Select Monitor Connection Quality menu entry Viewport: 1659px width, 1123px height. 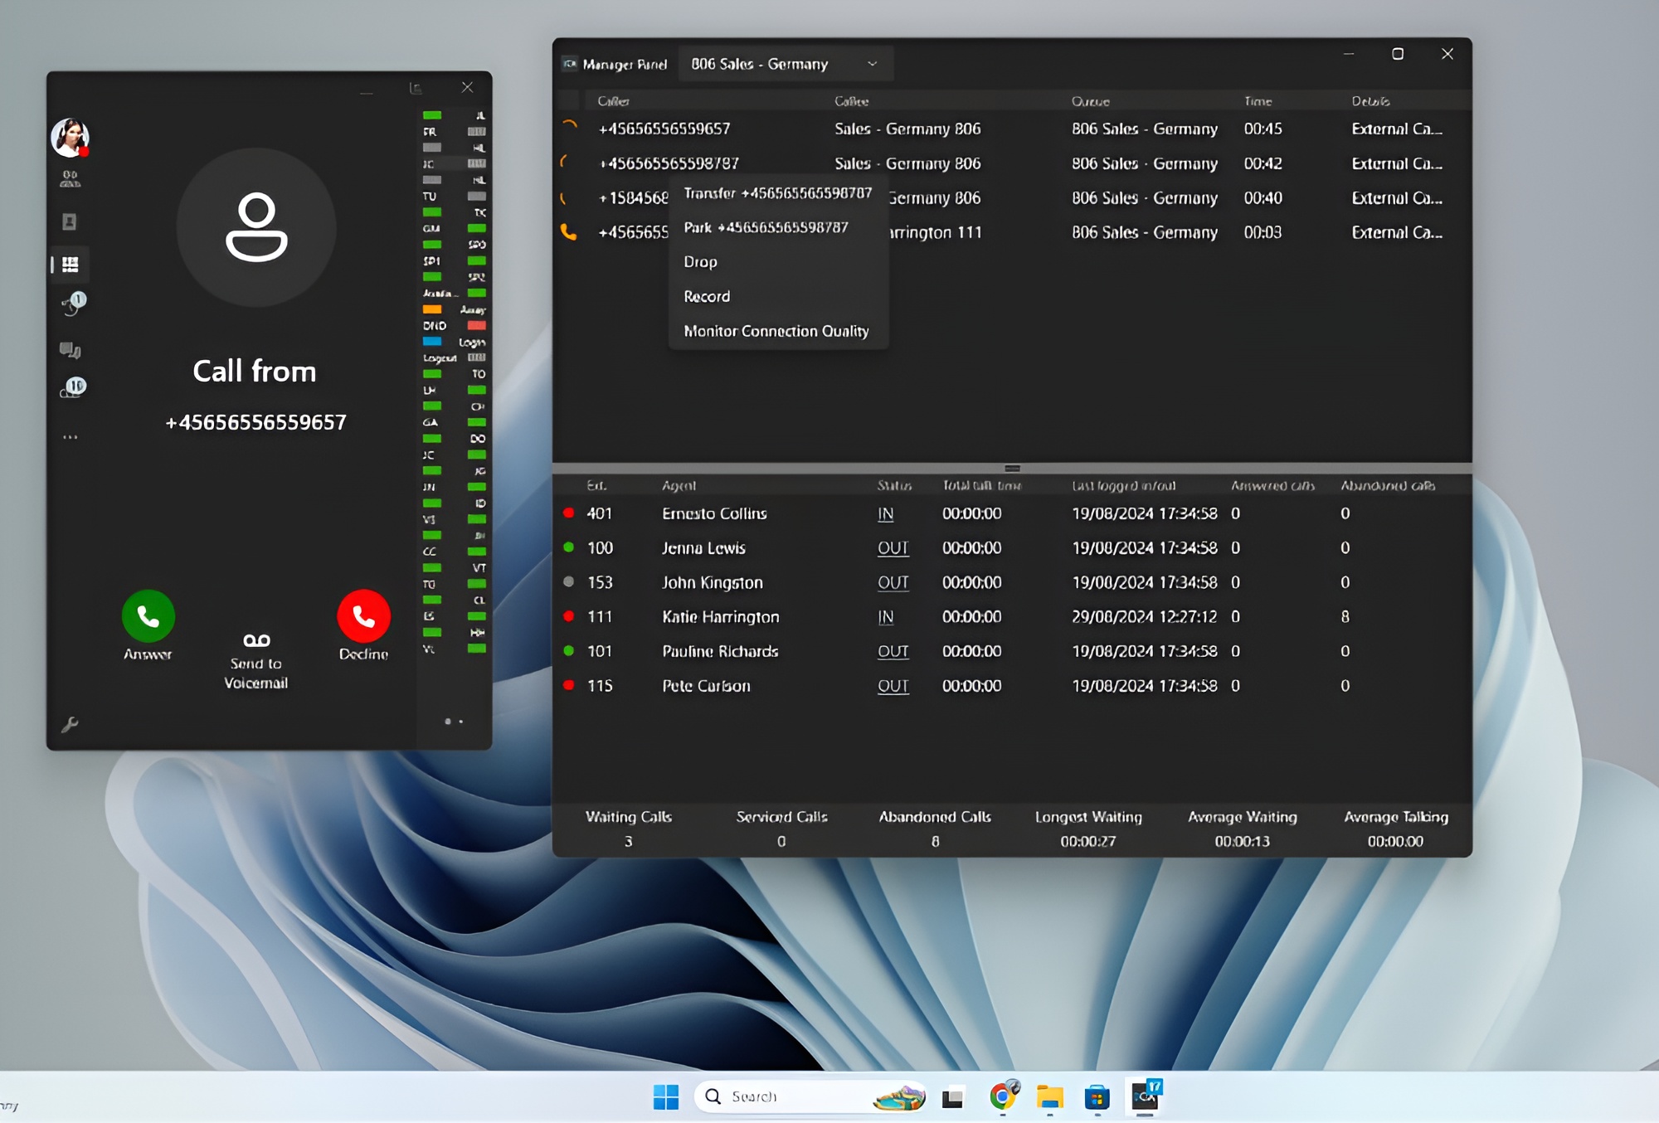coord(776,331)
